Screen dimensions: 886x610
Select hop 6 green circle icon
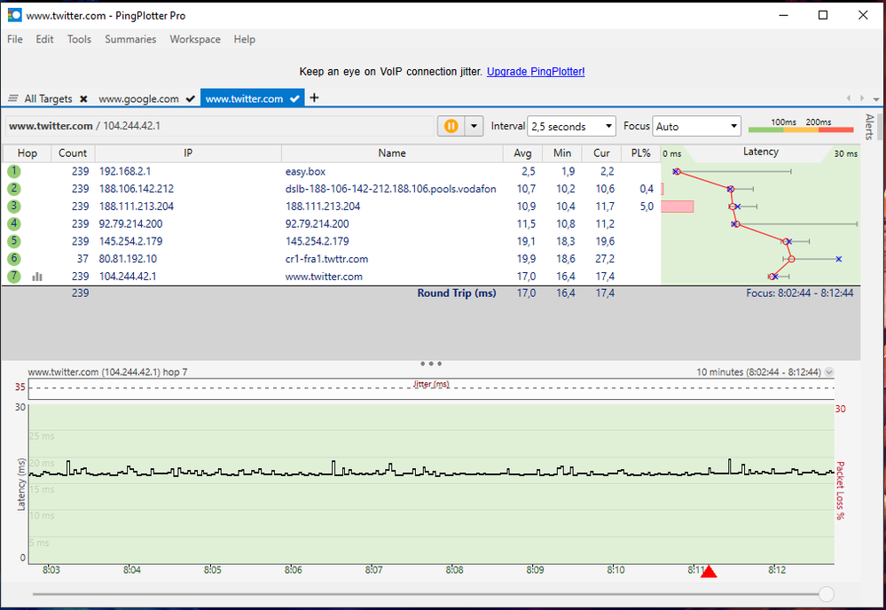point(14,259)
